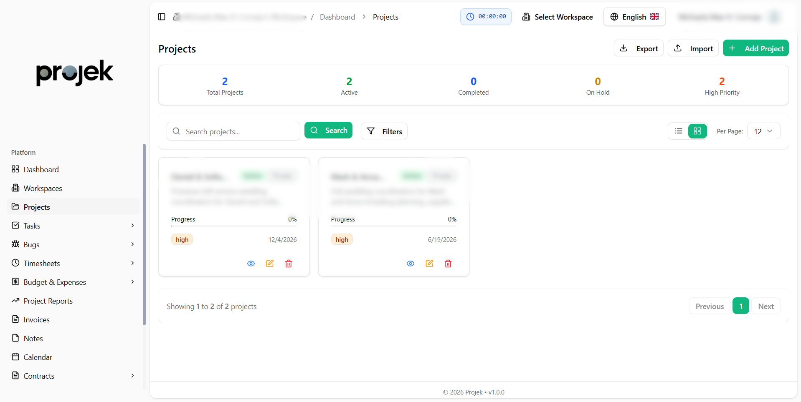This screenshot has width=801, height=402.
Task: Open the English language selector
Action: (x=634, y=17)
